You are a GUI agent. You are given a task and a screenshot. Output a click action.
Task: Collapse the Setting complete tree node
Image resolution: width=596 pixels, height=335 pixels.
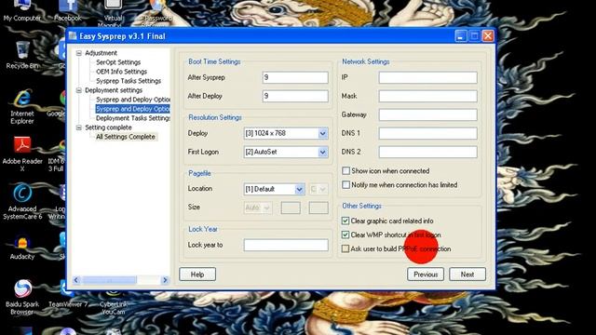[x=78, y=127]
